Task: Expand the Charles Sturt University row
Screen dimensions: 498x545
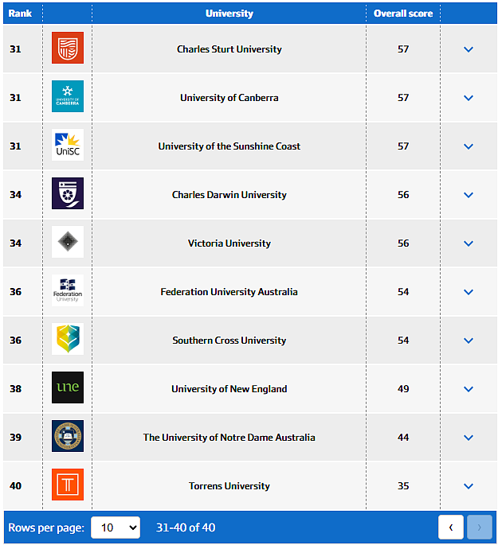Action: point(469,49)
